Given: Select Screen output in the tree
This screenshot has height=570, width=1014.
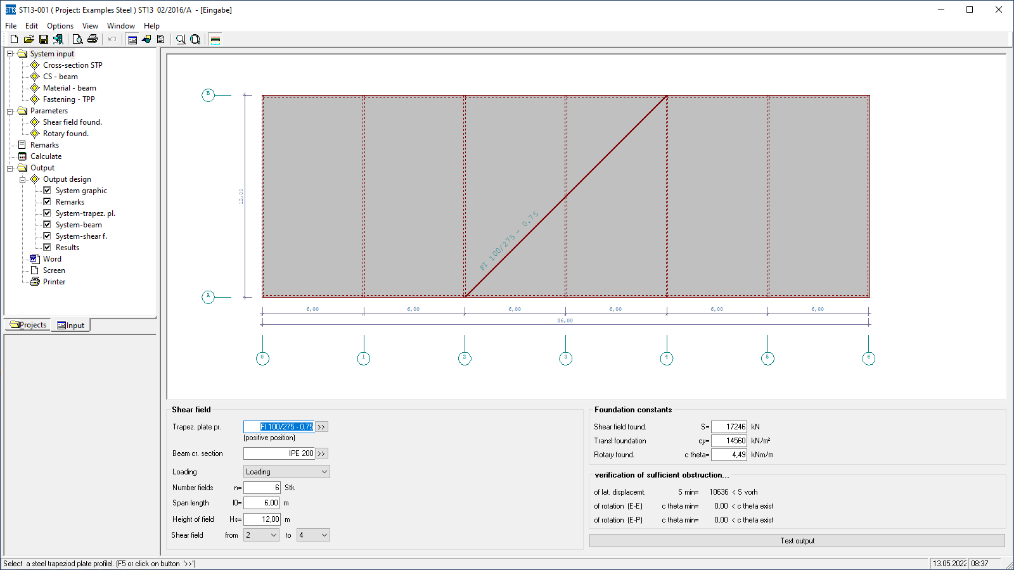Looking at the screenshot, I should pyautogui.click(x=54, y=270).
